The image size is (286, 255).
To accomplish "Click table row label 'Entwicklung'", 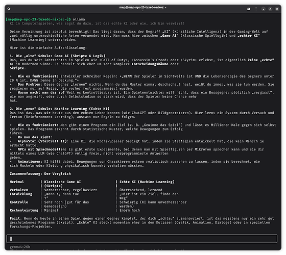I will pyautogui.click(x=21, y=194).
